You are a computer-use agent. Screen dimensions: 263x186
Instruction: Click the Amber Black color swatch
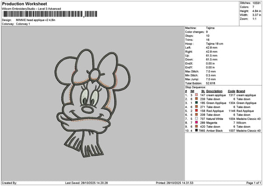click(196, 130)
